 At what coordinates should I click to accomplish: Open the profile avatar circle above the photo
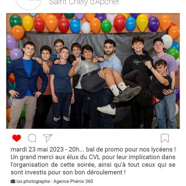coord(29,3)
